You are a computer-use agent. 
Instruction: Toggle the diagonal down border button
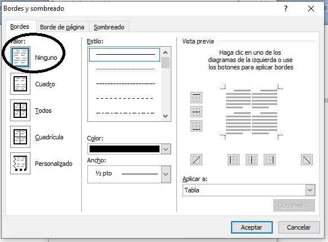coord(307,160)
